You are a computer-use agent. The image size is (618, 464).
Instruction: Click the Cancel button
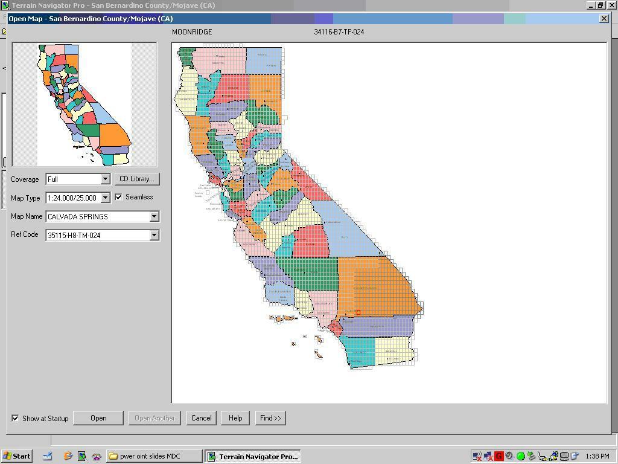[202, 418]
